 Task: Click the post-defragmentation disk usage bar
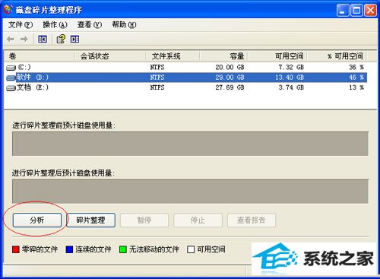(190, 192)
